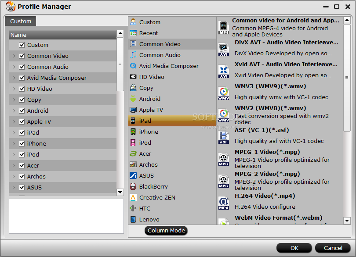The width and height of the screenshot is (356, 257).
Task: Click the name list scroll-up arrow
Action: click(x=120, y=33)
